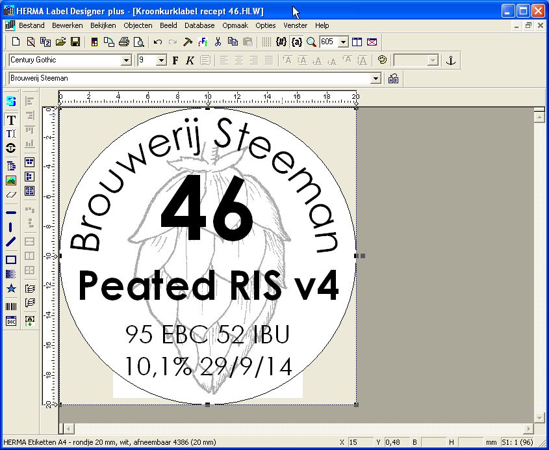The image size is (549, 450).
Task: Toggle italic formatting (K button)
Action: point(190,60)
